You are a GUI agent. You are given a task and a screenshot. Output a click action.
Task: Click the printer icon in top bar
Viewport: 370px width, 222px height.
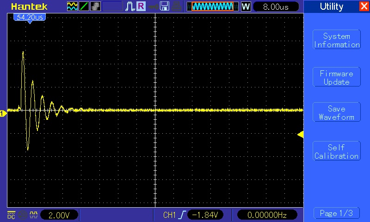176,6
